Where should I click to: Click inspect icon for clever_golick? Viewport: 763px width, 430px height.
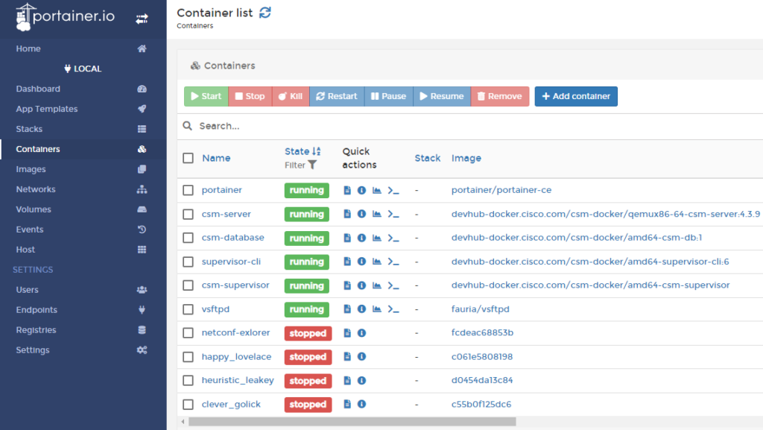pos(361,405)
